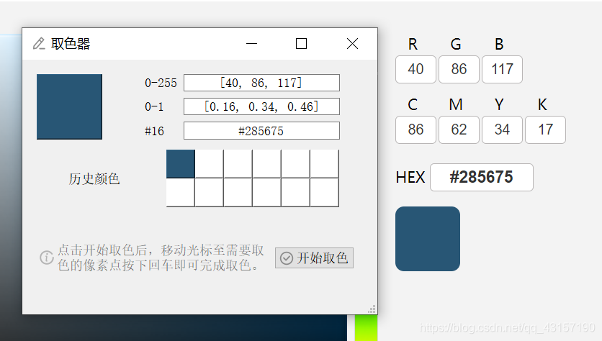Select the 0-1 normalized color field

coord(261,106)
